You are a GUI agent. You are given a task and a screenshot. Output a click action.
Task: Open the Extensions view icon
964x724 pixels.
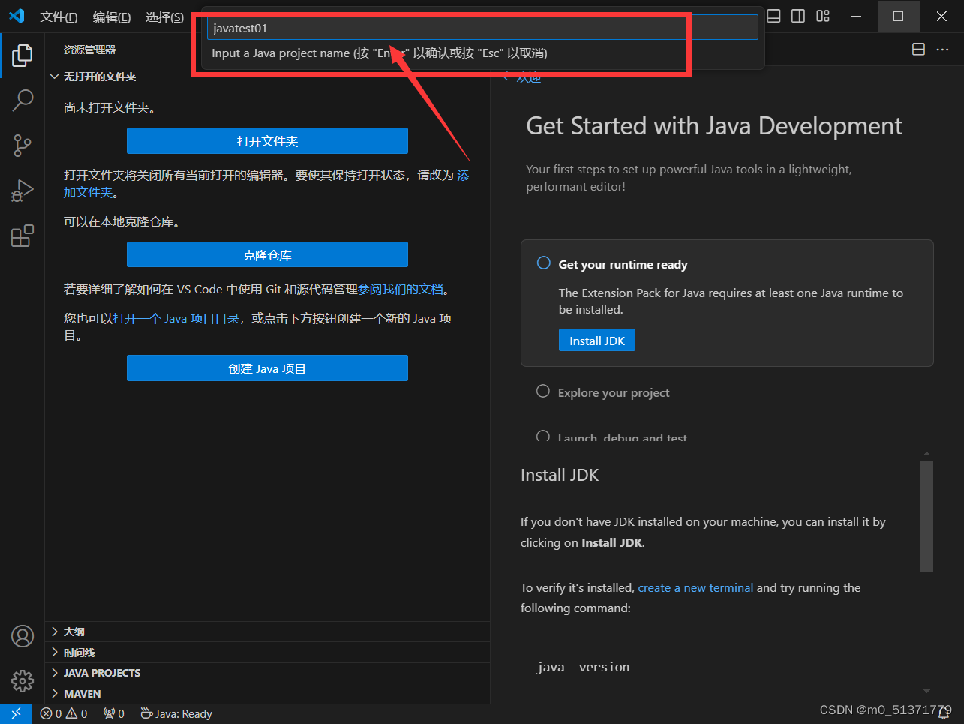pos(23,236)
